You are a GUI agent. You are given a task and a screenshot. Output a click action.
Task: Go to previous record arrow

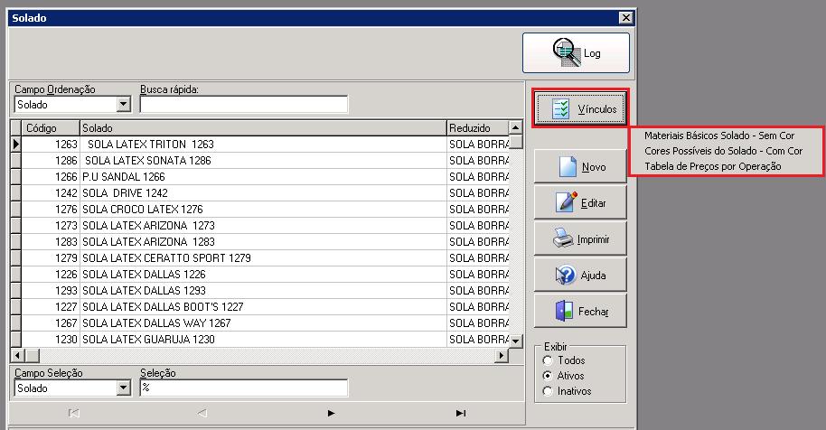coord(202,413)
